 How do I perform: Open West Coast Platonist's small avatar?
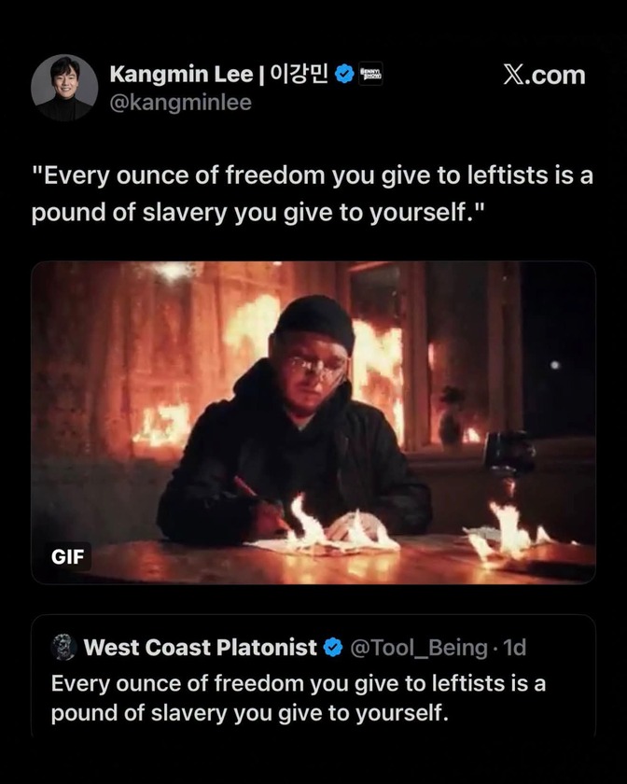(x=64, y=647)
